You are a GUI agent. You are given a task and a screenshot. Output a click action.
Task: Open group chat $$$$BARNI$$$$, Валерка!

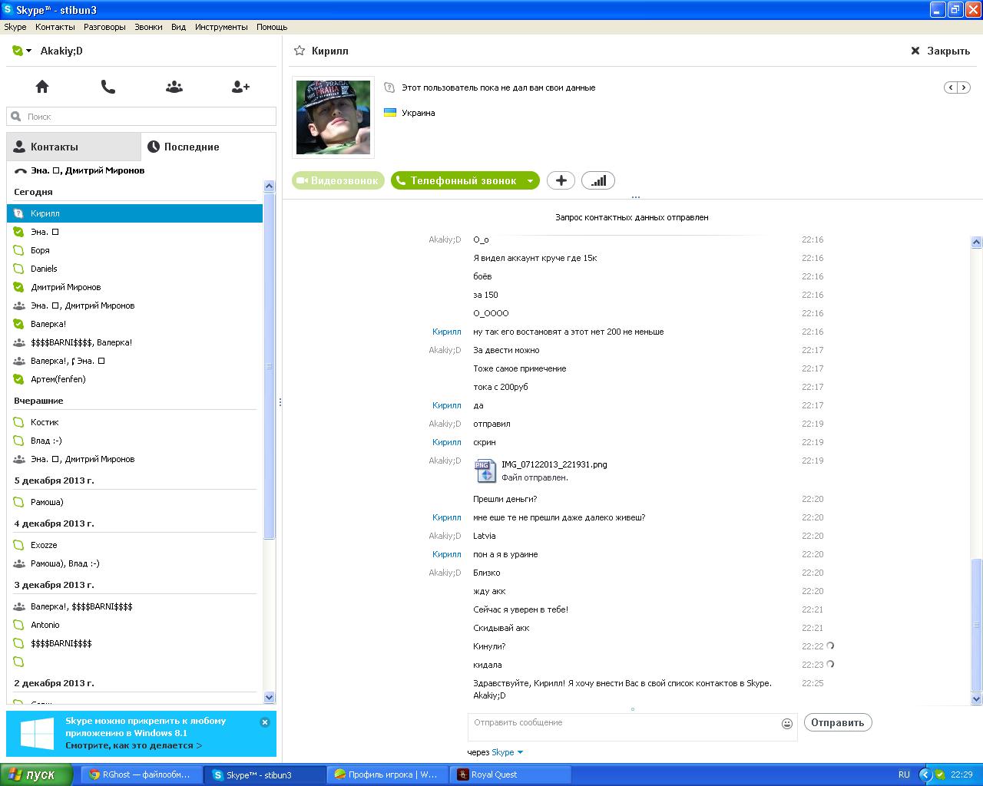134,342
